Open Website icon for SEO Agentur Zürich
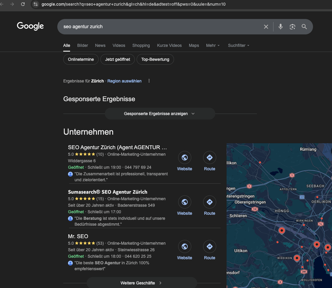Viewport: 332px width, 288px height. coord(185,157)
